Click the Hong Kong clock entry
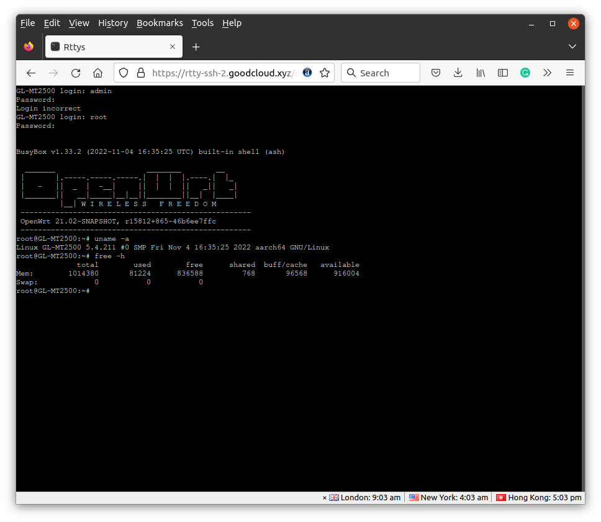Viewport: 601px width, 522px height. coord(539,497)
